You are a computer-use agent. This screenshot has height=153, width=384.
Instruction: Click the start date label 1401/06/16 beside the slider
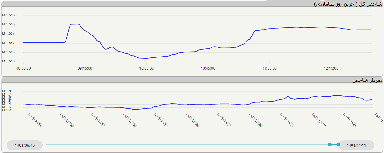pyautogui.click(x=25, y=145)
